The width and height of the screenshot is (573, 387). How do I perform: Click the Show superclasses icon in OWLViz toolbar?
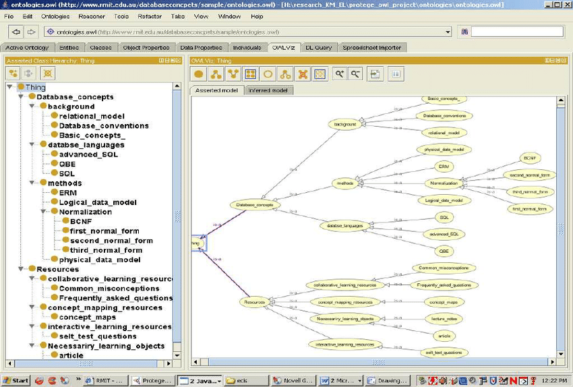pyautogui.click(x=233, y=74)
